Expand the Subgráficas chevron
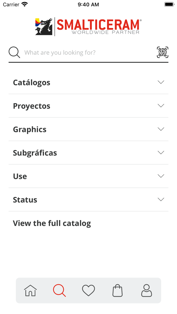Image resolution: width=177 pixels, height=314 pixels. [x=161, y=153]
